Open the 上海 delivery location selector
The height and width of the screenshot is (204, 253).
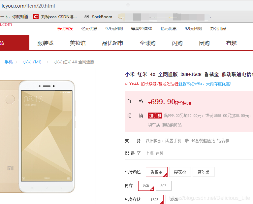tap(149, 153)
